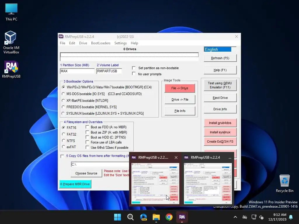The width and height of the screenshot is (299, 224).
Task: Open taskbar Search
Action: click(x=131, y=217)
